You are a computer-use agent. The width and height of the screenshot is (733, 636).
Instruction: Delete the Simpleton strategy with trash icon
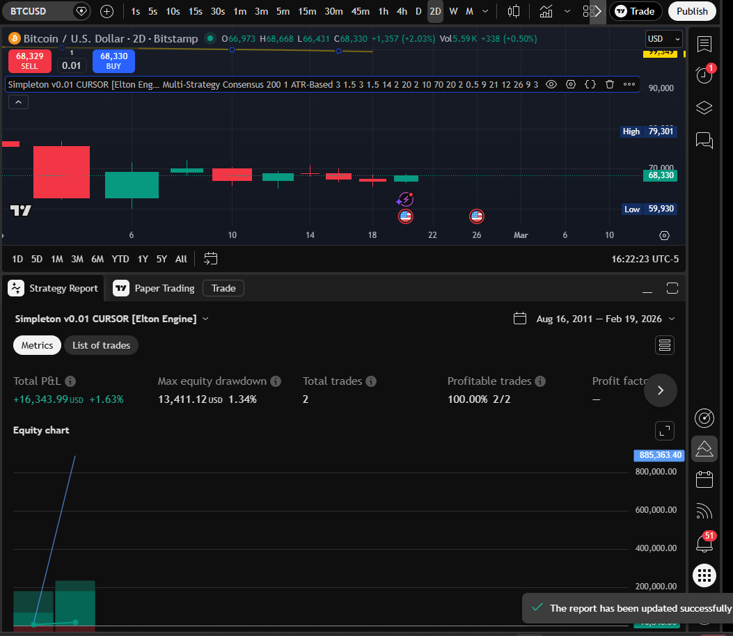(610, 84)
